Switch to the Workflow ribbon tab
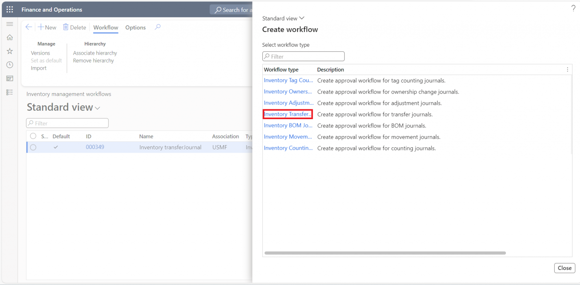Image resolution: width=580 pixels, height=285 pixels. tap(105, 27)
